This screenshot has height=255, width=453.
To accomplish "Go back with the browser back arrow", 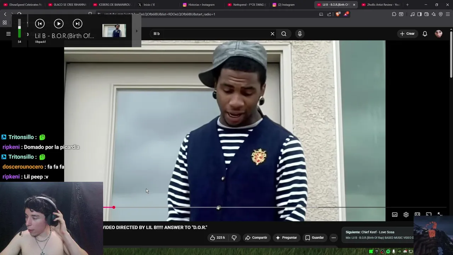I will 5,14.
